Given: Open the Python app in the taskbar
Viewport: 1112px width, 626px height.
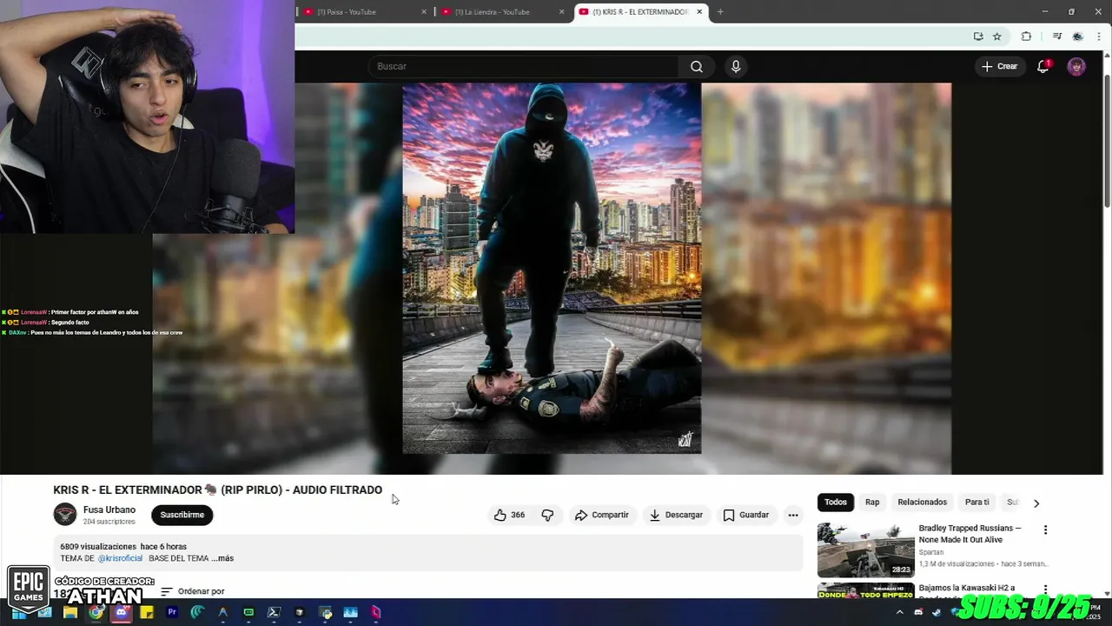Looking at the screenshot, I should [325, 612].
